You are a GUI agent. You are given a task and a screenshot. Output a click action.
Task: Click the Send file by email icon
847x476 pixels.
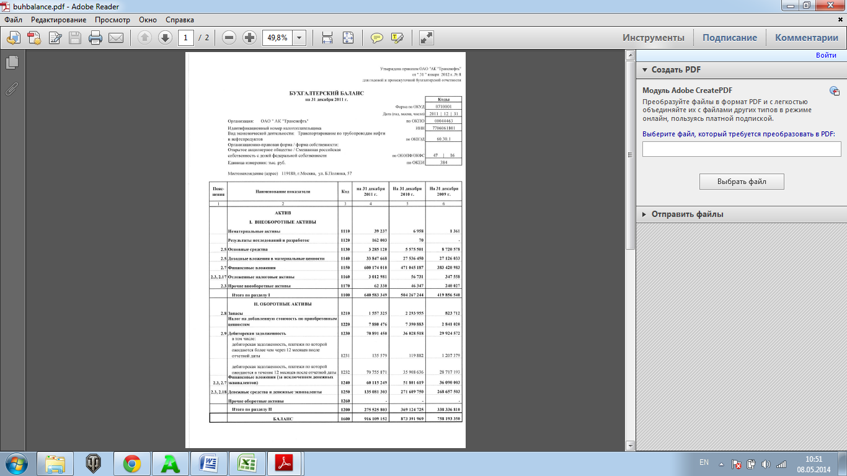pos(115,38)
